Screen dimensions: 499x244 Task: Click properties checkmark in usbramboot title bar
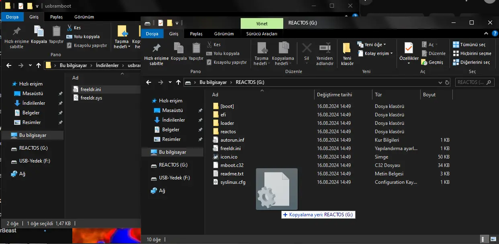(x=20, y=6)
